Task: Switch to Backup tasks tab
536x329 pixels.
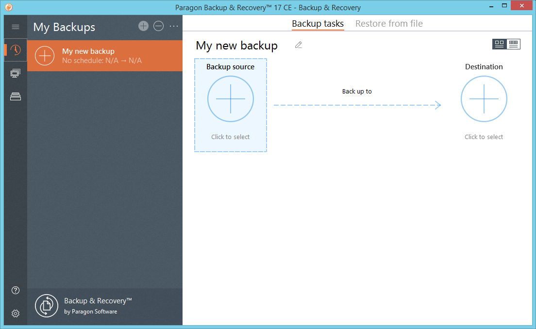Action: [318, 24]
